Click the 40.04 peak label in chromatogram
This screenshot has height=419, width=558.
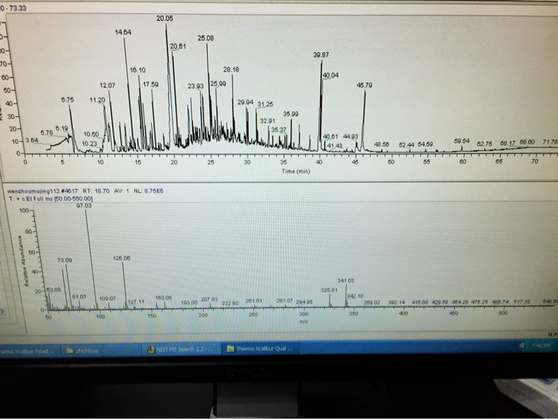(x=330, y=75)
